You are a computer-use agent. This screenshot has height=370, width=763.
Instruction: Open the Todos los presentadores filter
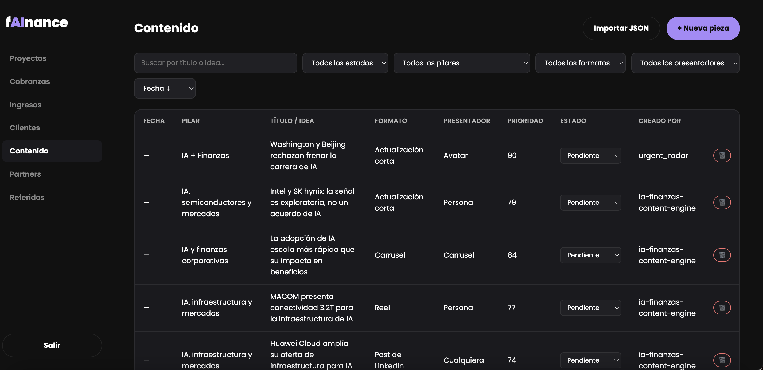point(686,63)
